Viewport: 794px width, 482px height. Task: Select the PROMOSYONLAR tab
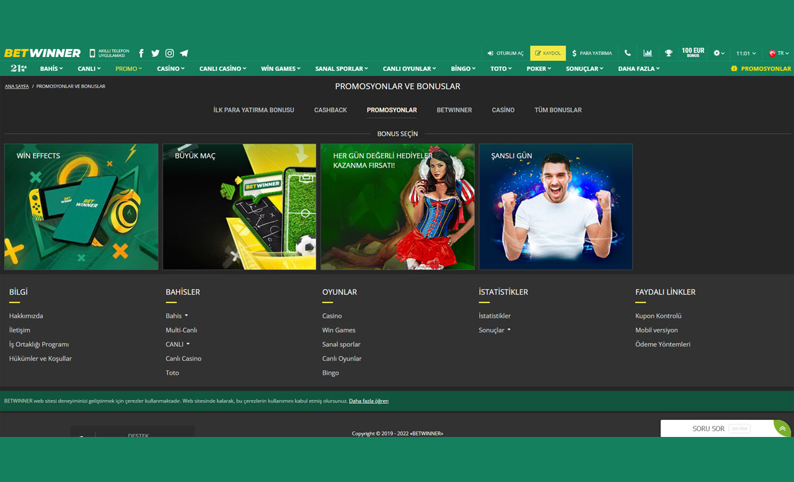[392, 110]
